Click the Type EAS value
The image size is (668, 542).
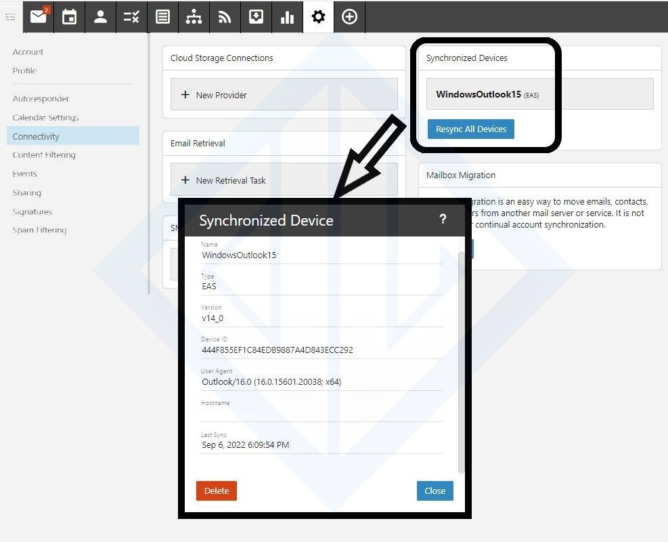(209, 287)
